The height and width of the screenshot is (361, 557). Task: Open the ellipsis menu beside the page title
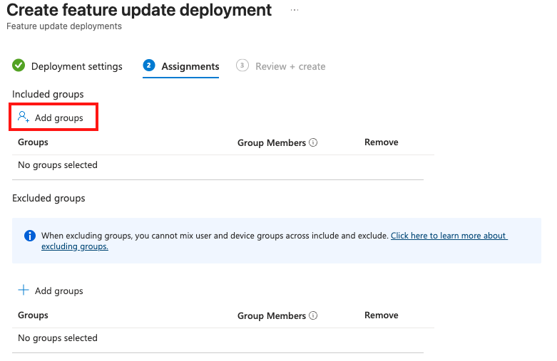tap(295, 10)
